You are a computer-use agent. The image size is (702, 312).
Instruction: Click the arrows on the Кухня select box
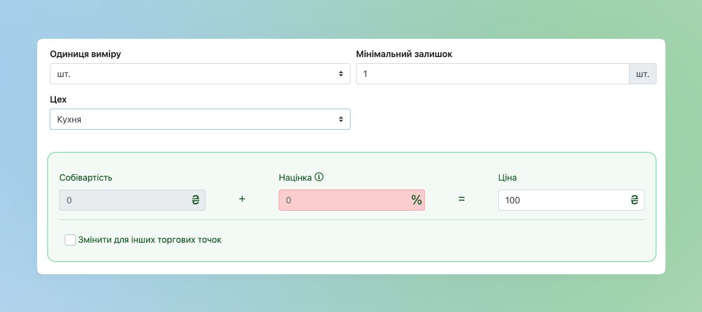click(341, 119)
